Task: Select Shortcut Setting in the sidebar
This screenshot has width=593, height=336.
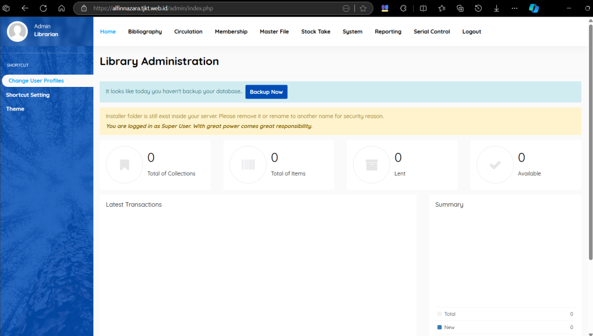Action: tap(28, 95)
